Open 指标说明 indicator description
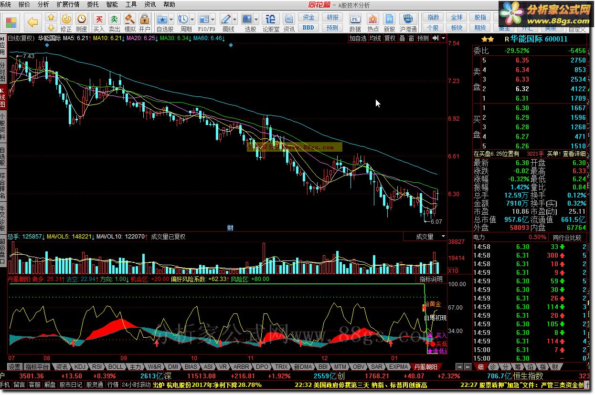Screen dimensions: 595x395 [x=431, y=279]
